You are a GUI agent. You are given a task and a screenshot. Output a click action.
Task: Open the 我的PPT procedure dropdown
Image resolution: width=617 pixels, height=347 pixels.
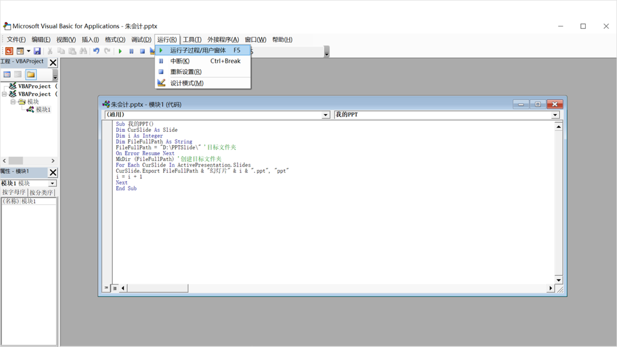pyautogui.click(x=555, y=115)
